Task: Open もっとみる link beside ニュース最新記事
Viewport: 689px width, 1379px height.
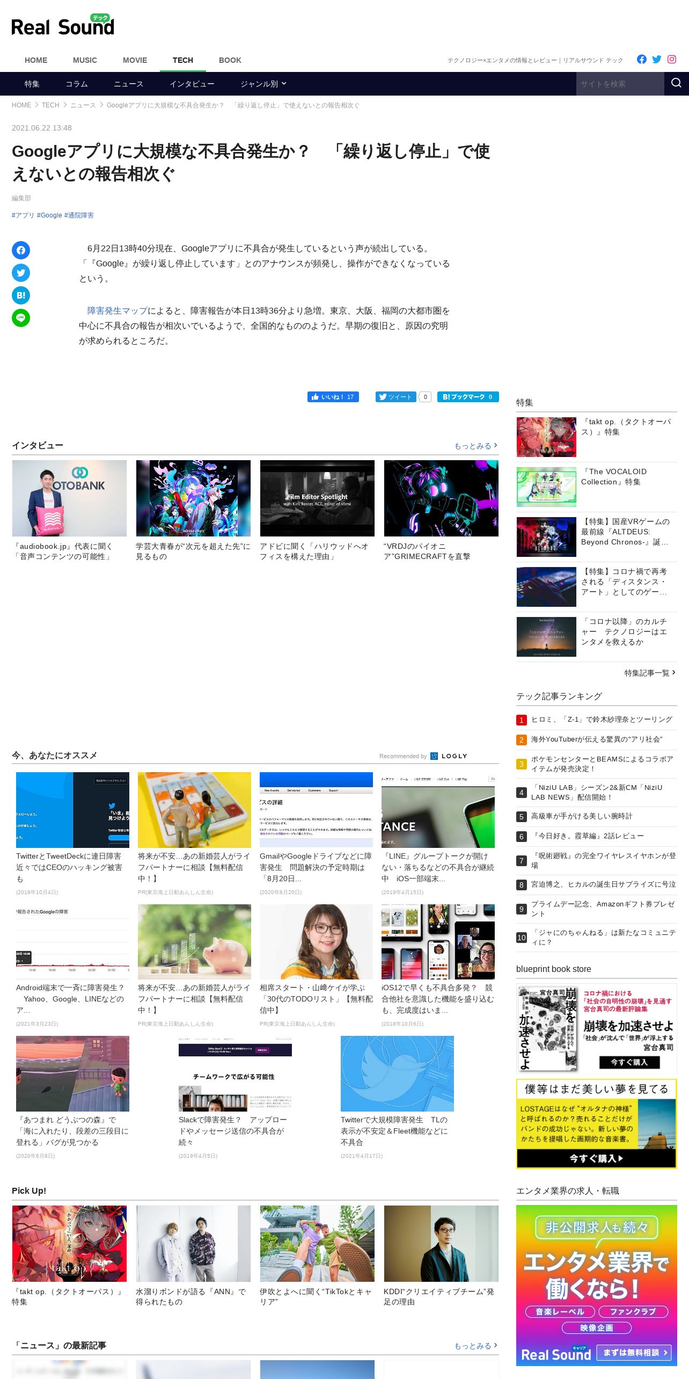Action: click(476, 1346)
